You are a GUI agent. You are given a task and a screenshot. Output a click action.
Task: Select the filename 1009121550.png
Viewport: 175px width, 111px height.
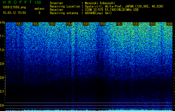[x=14, y=7]
